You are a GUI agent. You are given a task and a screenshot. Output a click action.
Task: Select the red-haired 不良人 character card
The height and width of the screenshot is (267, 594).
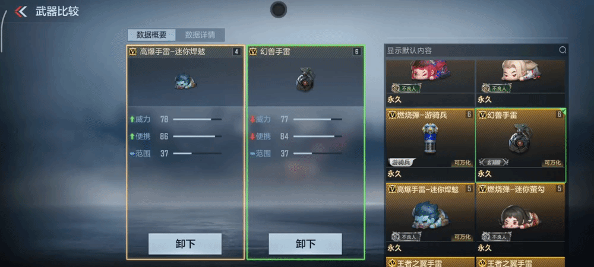click(x=430, y=83)
